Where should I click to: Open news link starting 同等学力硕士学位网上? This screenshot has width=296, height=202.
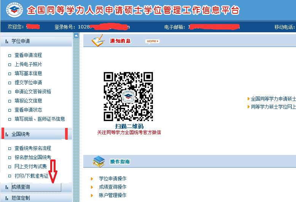coord(273,107)
